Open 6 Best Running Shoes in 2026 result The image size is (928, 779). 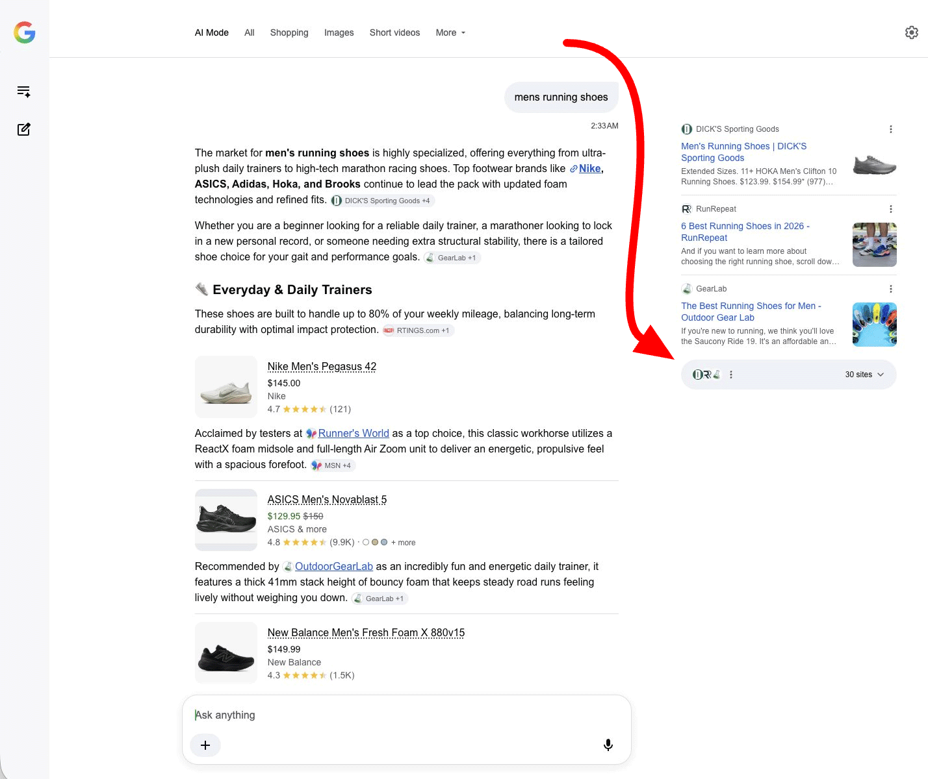coord(745,232)
